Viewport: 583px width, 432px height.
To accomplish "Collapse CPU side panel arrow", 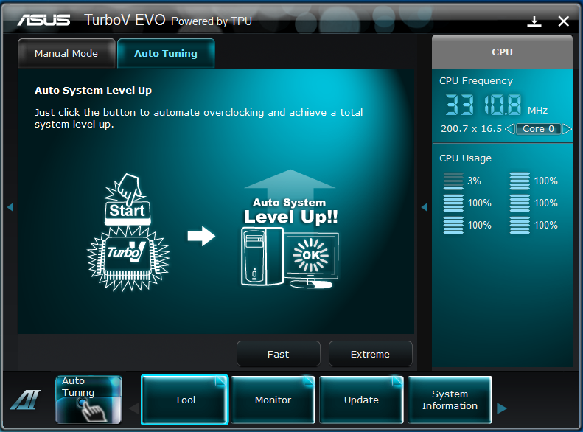I will coord(425,207).
